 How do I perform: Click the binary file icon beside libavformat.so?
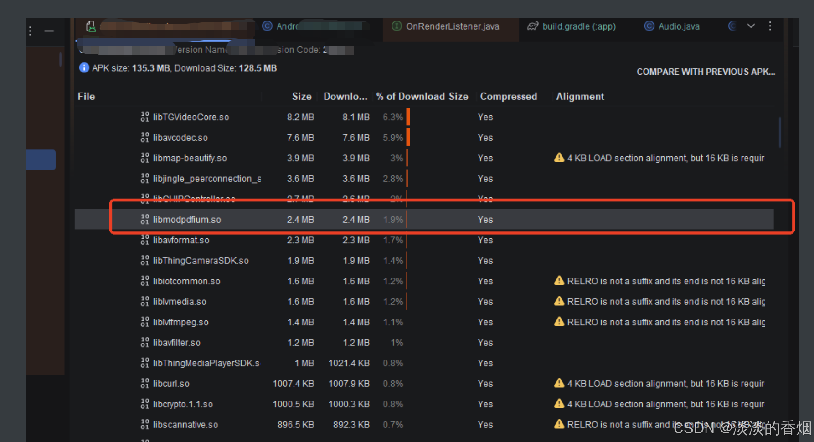(145, 240)
